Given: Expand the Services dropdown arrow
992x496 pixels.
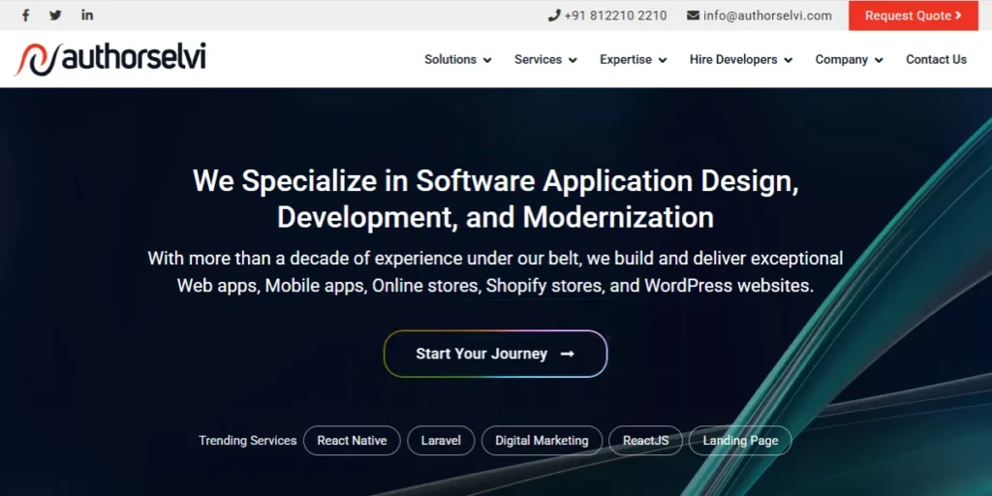Looking at the screenshot, I should [x=573, y=60].
